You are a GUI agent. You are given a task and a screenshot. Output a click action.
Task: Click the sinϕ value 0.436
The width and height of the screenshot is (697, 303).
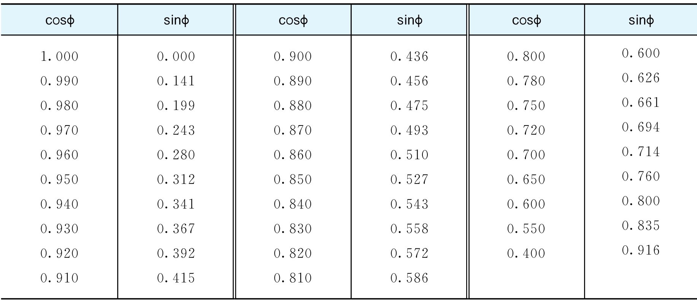tap(410, 57)
